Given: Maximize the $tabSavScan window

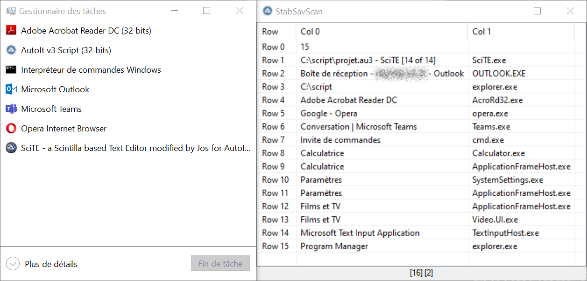Looking at the screenshot, I should click(x=537, y=11).
